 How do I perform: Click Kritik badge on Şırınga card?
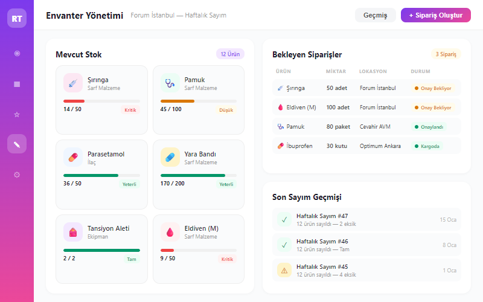coord(130,110)
